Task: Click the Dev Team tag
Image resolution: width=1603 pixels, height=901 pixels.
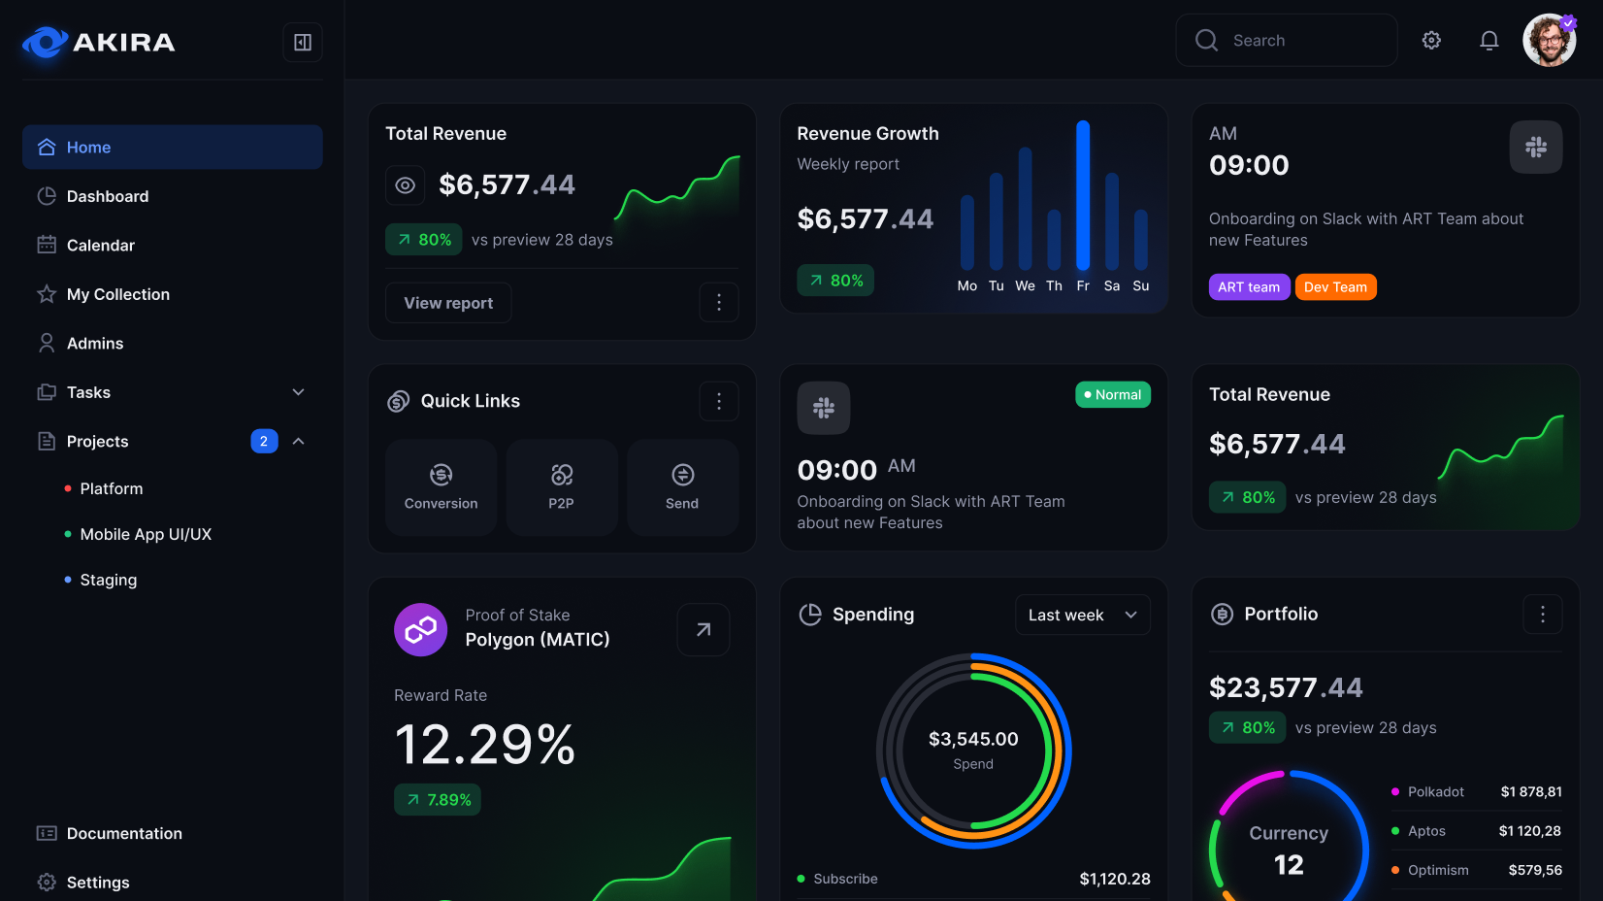Action: [x=1335, y=287]
